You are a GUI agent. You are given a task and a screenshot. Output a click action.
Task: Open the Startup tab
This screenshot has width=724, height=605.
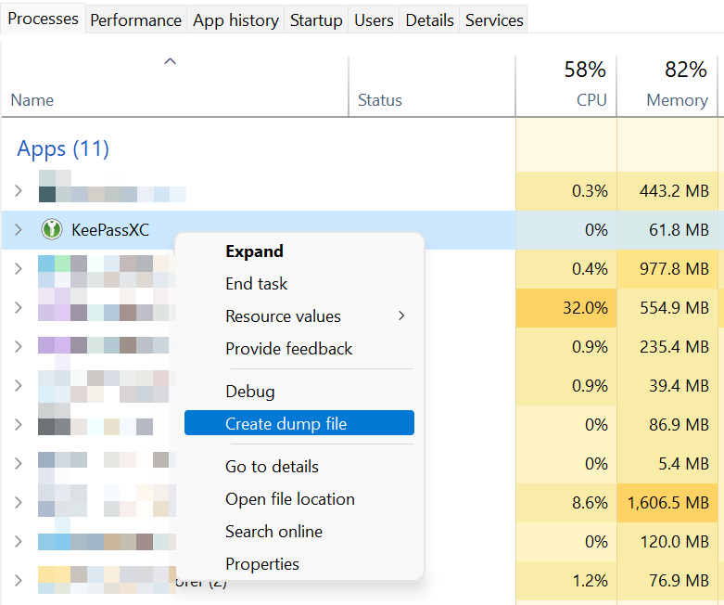coord(316,20)
